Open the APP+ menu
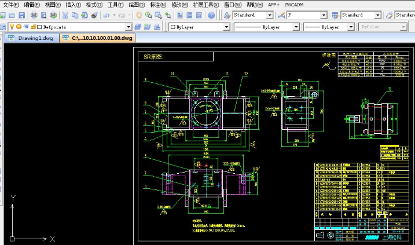This screenshot has height=245, width=415. pos(273,5)
